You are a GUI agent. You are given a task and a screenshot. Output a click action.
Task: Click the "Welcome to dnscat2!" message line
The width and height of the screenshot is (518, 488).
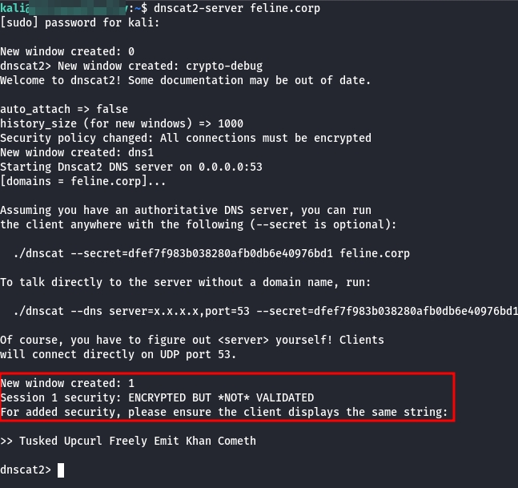[185, 80]
